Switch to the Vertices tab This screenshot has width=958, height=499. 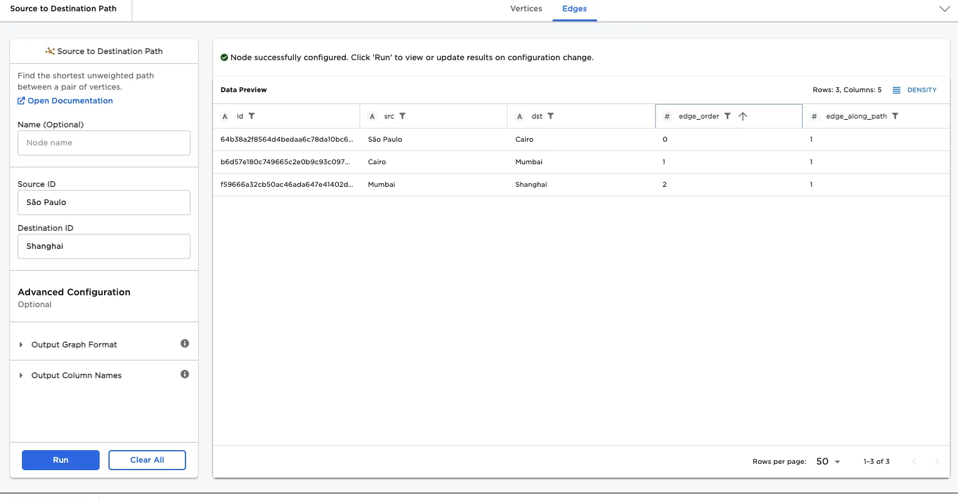click(x=526, y=9)
